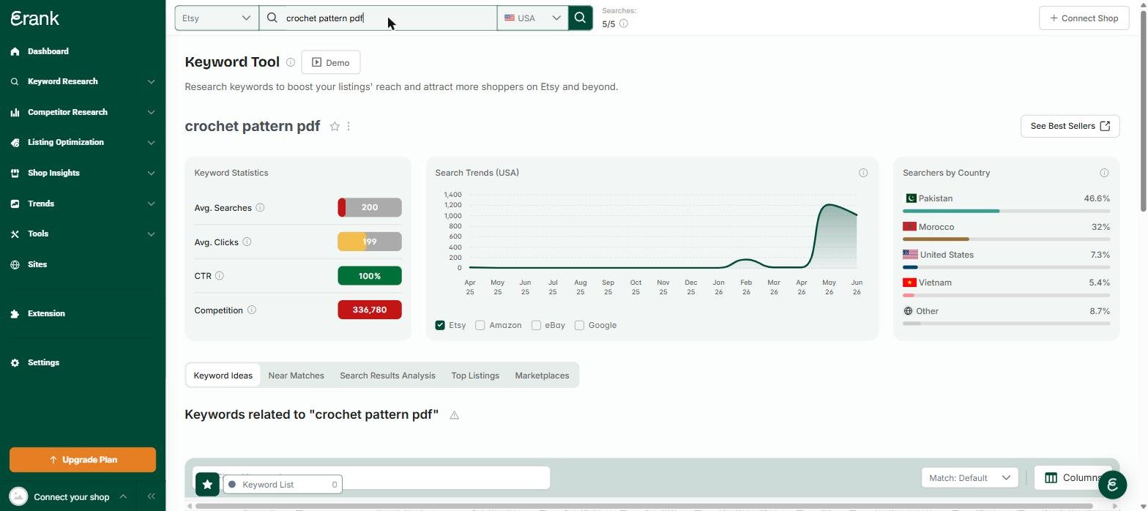
Task: Click the Avg. Searches 200 bar
Action: click(370, 208)
